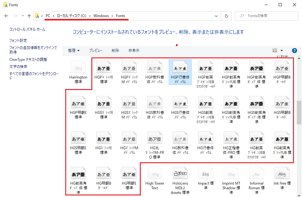Screen dimensions: 302x197
Task: Navigate to ローカル ディスク (C:) breadcrumb
Action: pyautogui.click(x=72, y=16)
